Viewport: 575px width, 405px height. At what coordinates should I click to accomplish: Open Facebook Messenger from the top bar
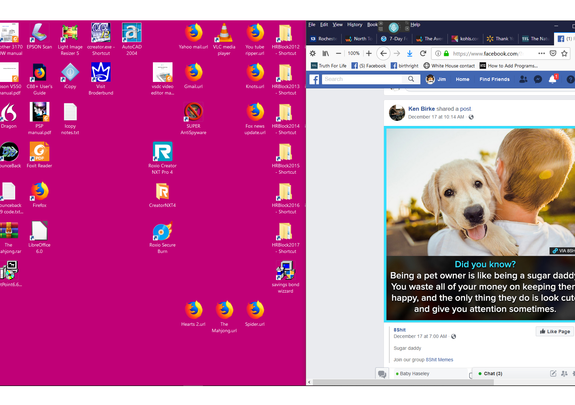point(538,79)
